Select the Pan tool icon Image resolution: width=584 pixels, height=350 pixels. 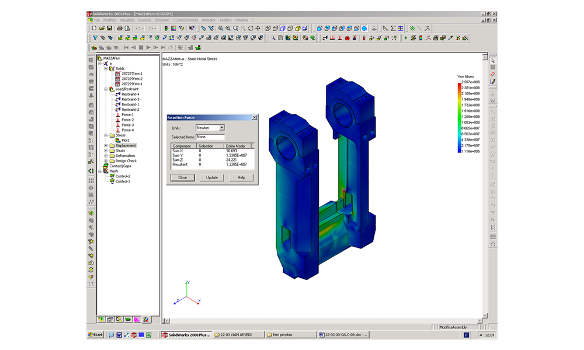(x=258, y=28)
